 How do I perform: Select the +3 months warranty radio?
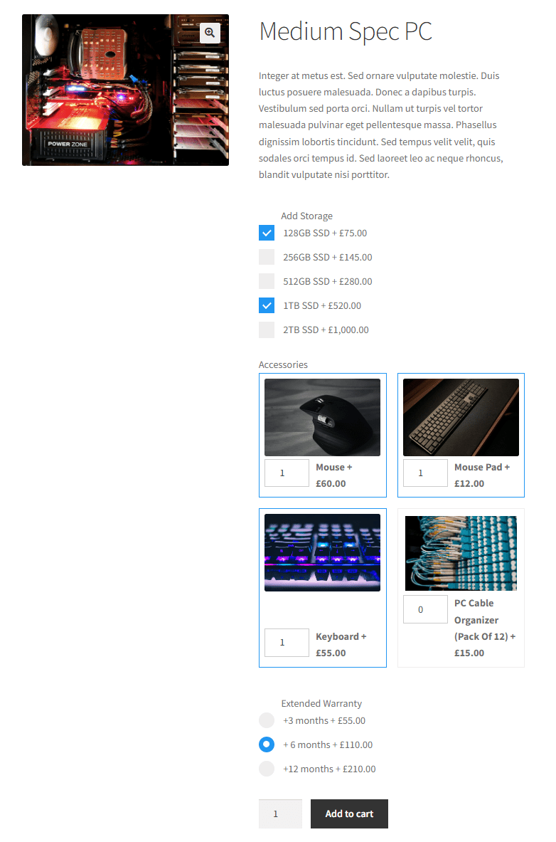(267, 720)
